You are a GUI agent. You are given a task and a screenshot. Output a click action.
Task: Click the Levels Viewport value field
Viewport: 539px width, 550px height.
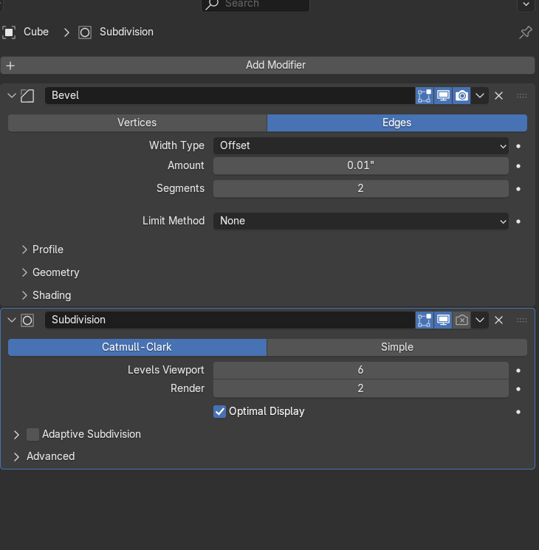point(361,370)
